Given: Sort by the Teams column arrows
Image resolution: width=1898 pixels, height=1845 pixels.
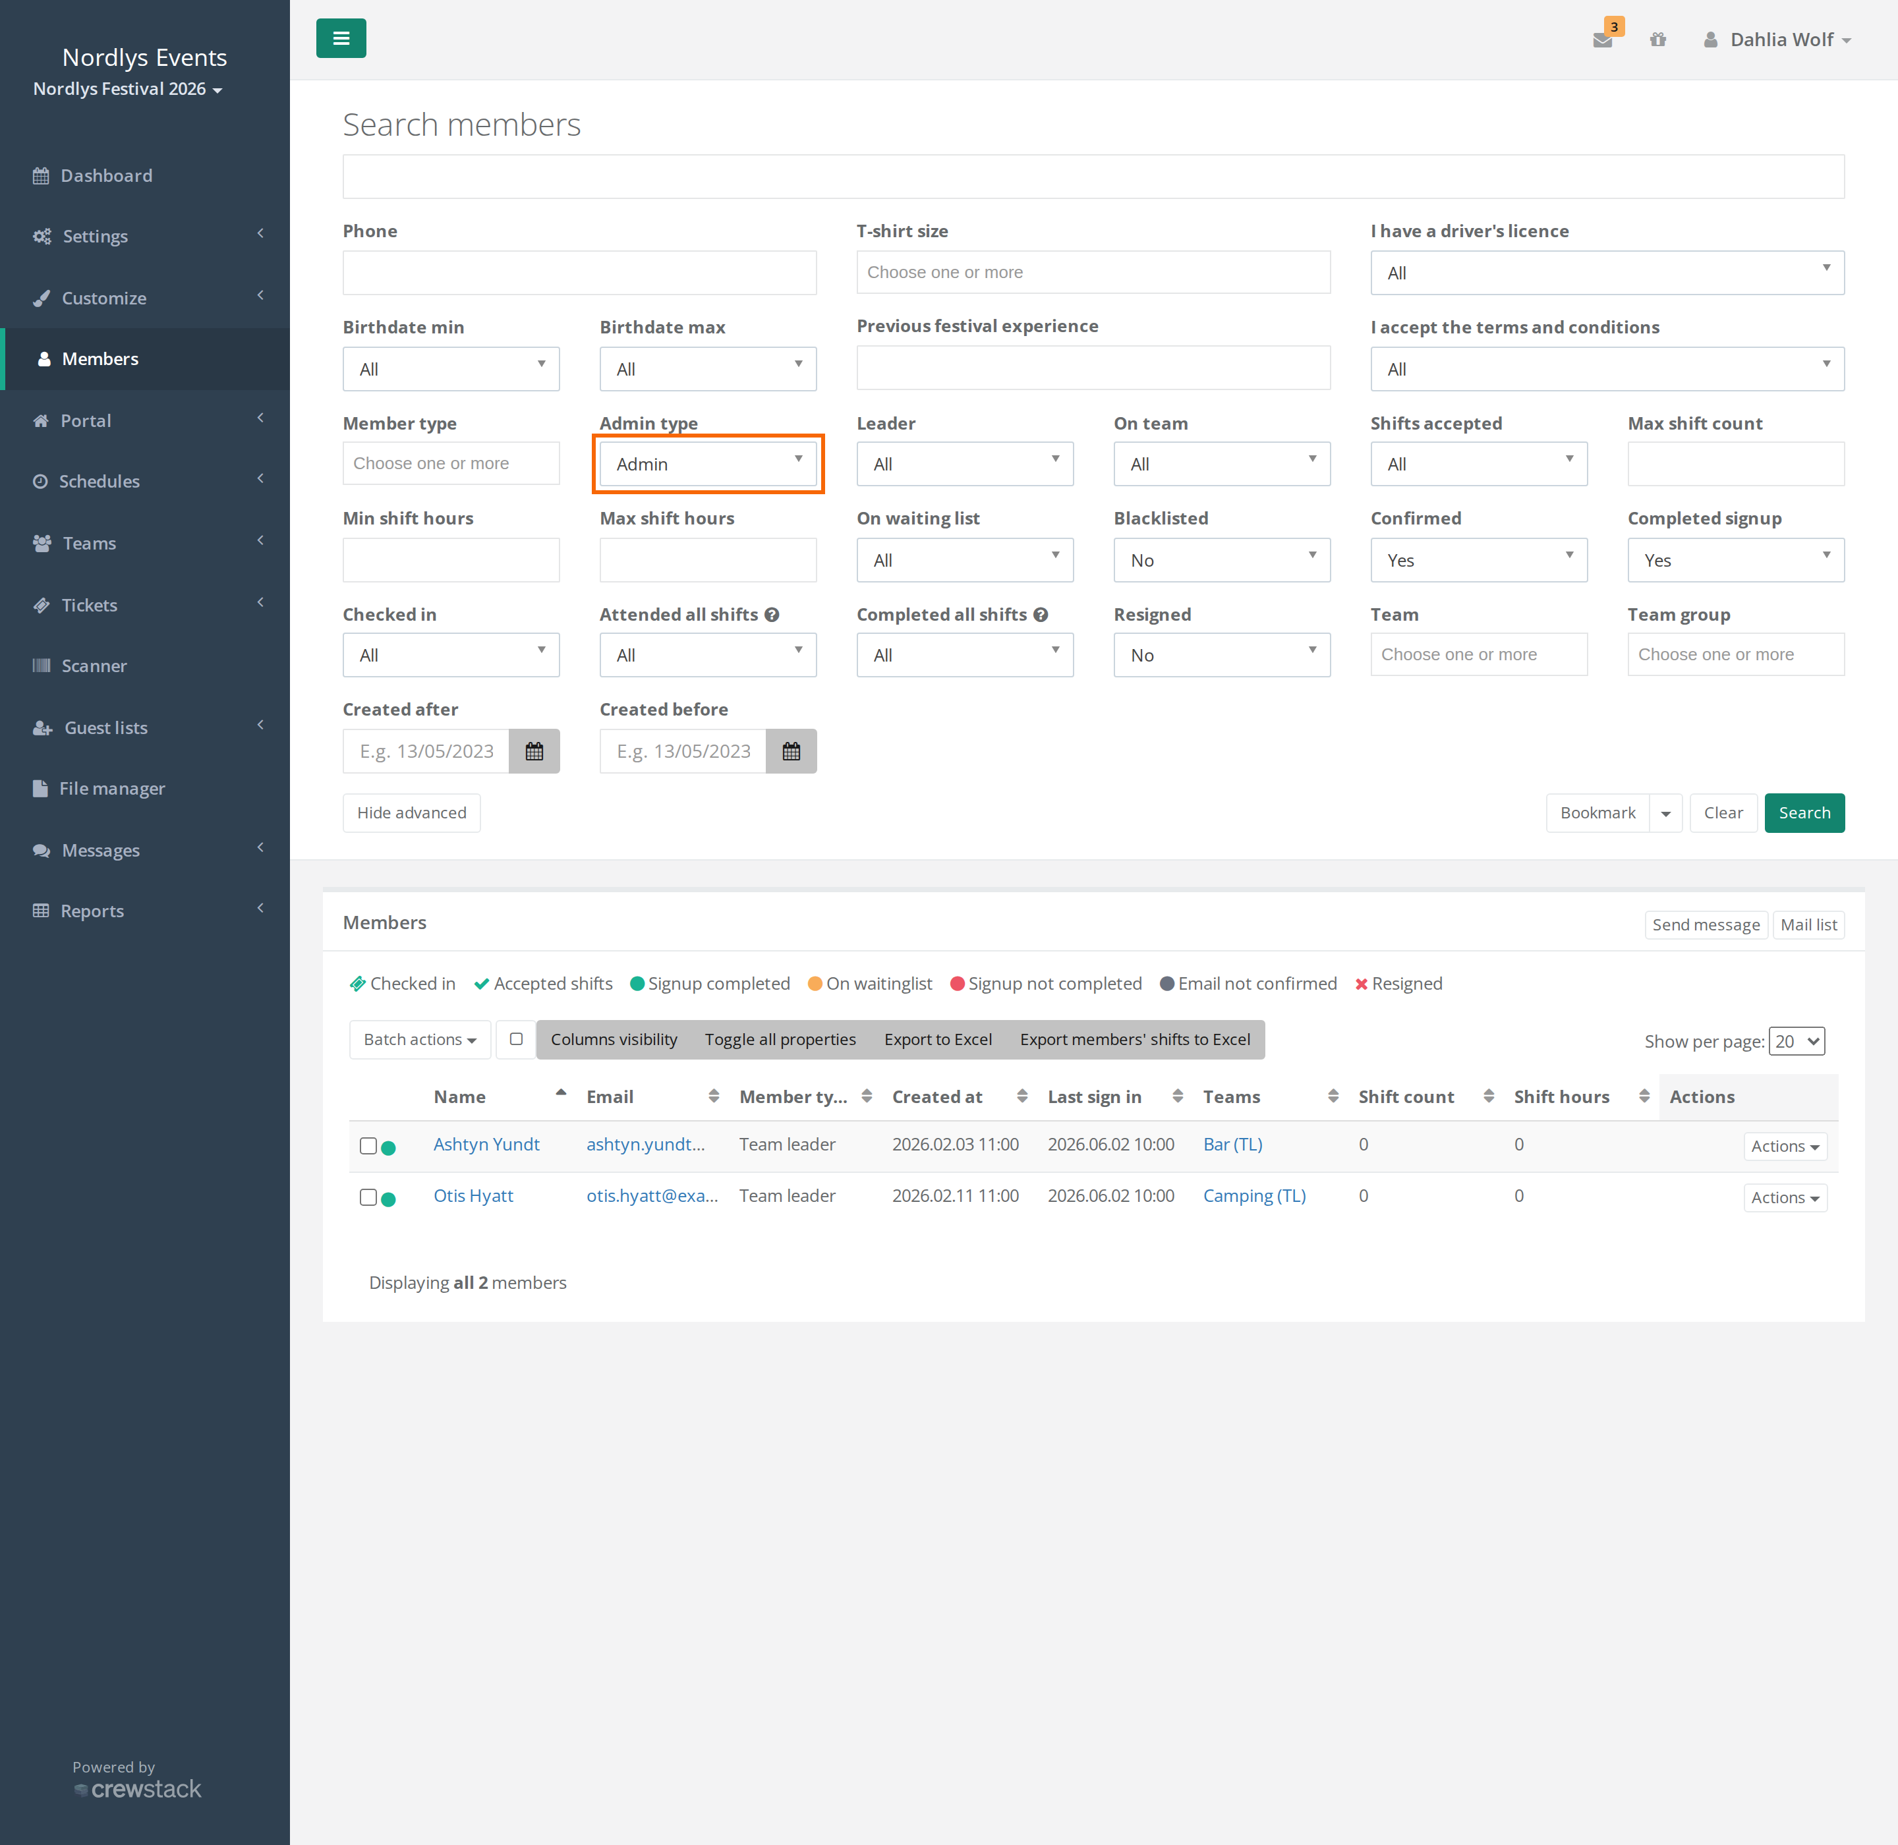Looking at the screenshot, I should (x=1333, y=1096).
